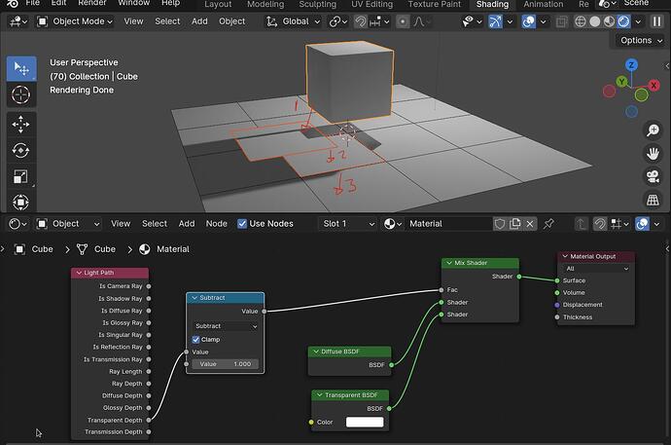Select the Select Box tool
Image resolution: width=671 pixels, height=445 pixels.
click(x=21, y=68)
